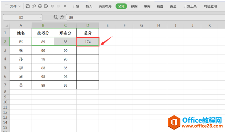
Task: Open the 审阅 tab
Action: pos(147,6)
